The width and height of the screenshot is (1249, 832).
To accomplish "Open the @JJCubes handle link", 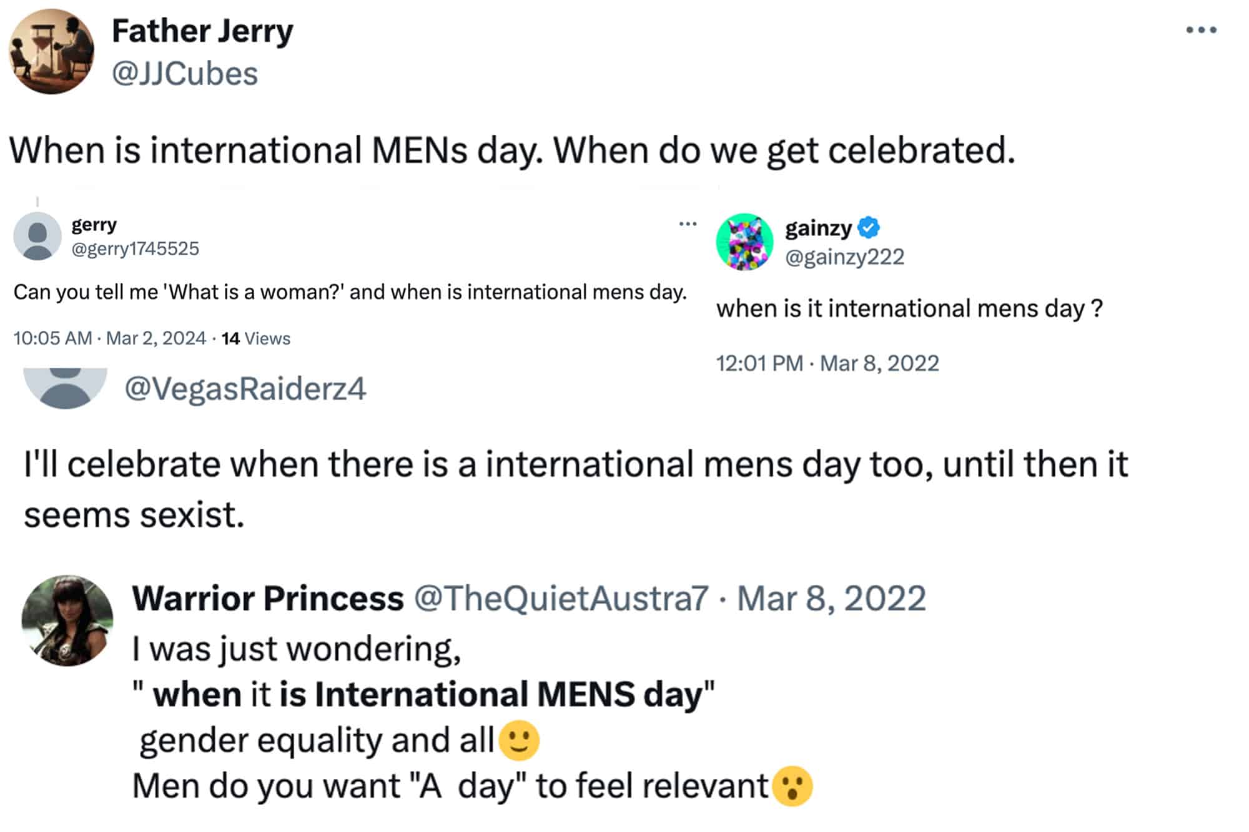I will 184,74.
